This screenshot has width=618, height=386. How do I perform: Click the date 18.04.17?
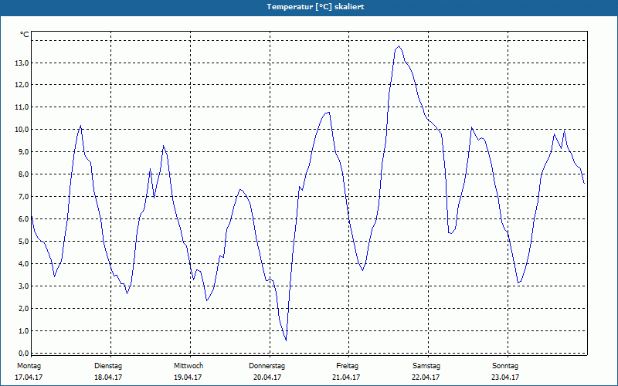[108, 378]
